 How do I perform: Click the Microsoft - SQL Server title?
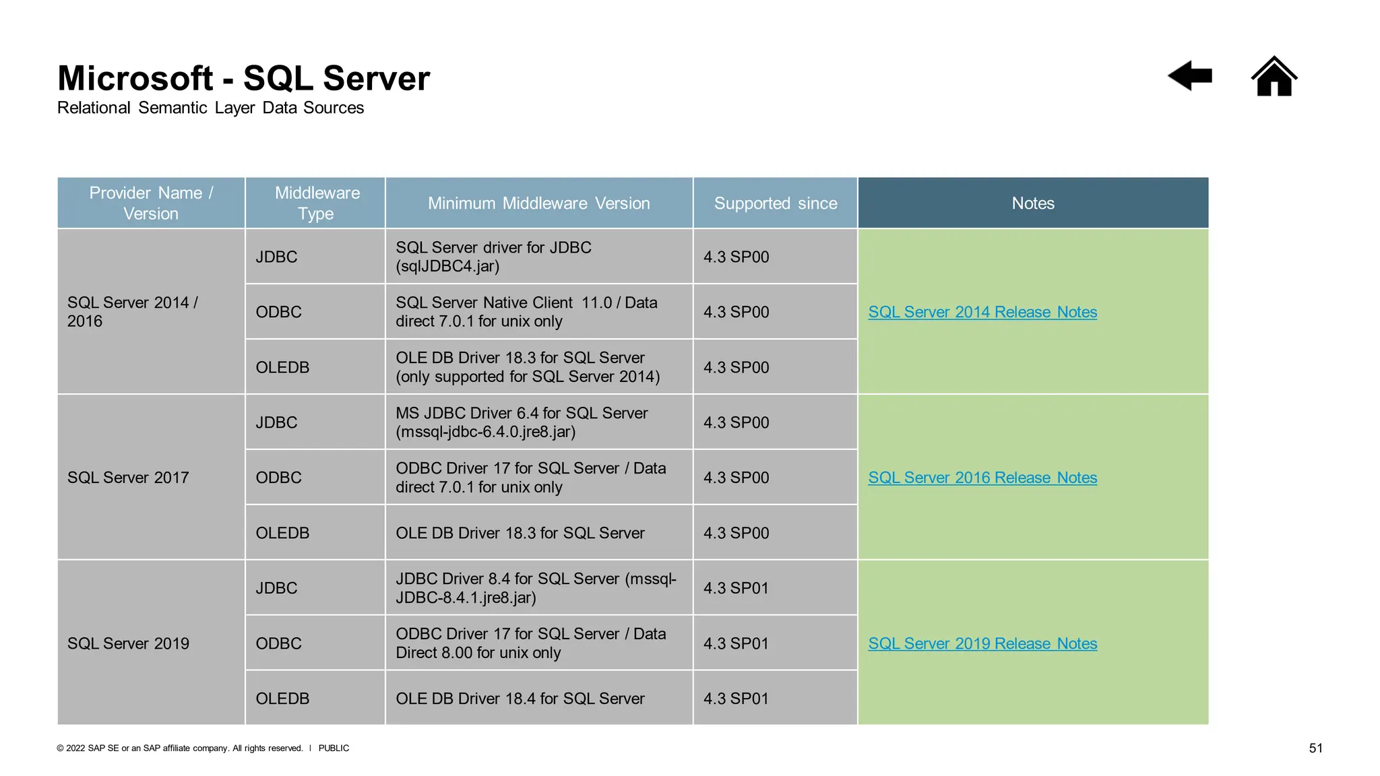(243, 78)
